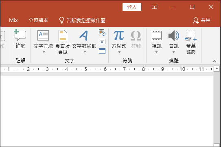
Task: Insert a new comment (註解)
Action: 20,39
